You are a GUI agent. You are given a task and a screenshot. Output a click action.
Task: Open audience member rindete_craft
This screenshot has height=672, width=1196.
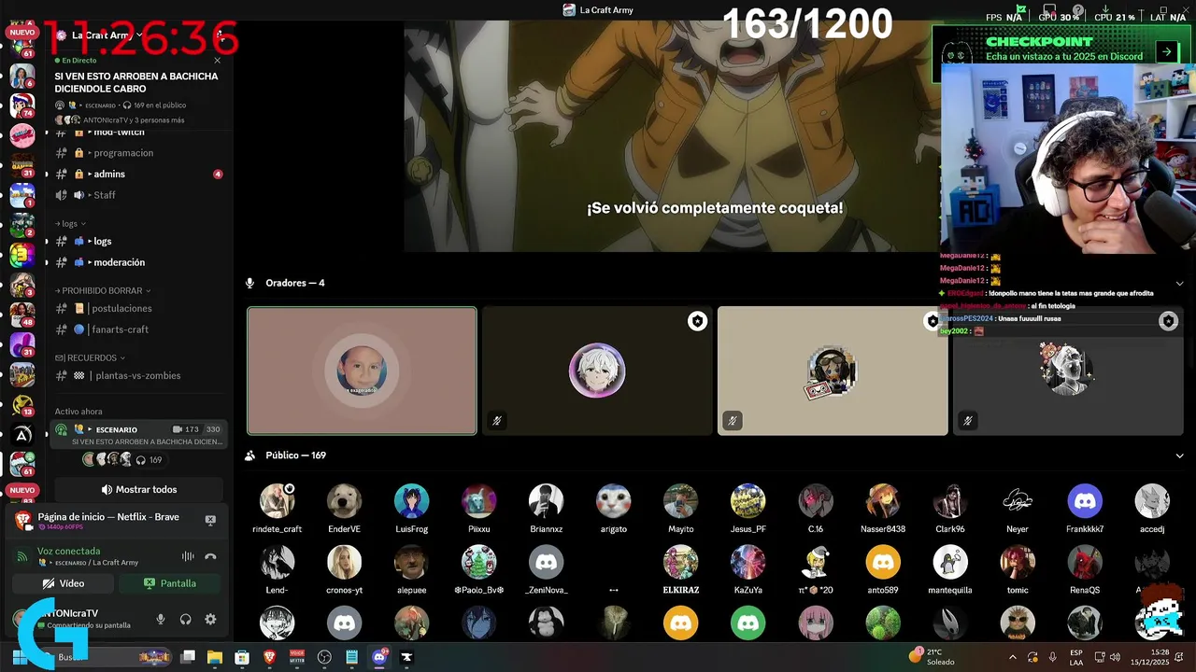click(278, 509)
